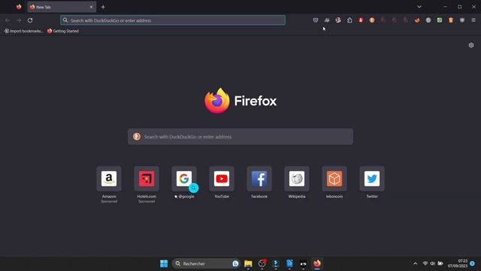Viewport: 481px width, 271px height.
Task: Click the Firefox icon in the taskbar
Action: coord(317,263)
